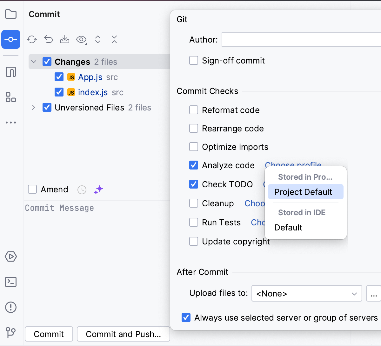Image resolution: width=381 pixels, height=346 pixels.
Task: Collapse all nodes in the changes tree
Action: coord(114,39)
